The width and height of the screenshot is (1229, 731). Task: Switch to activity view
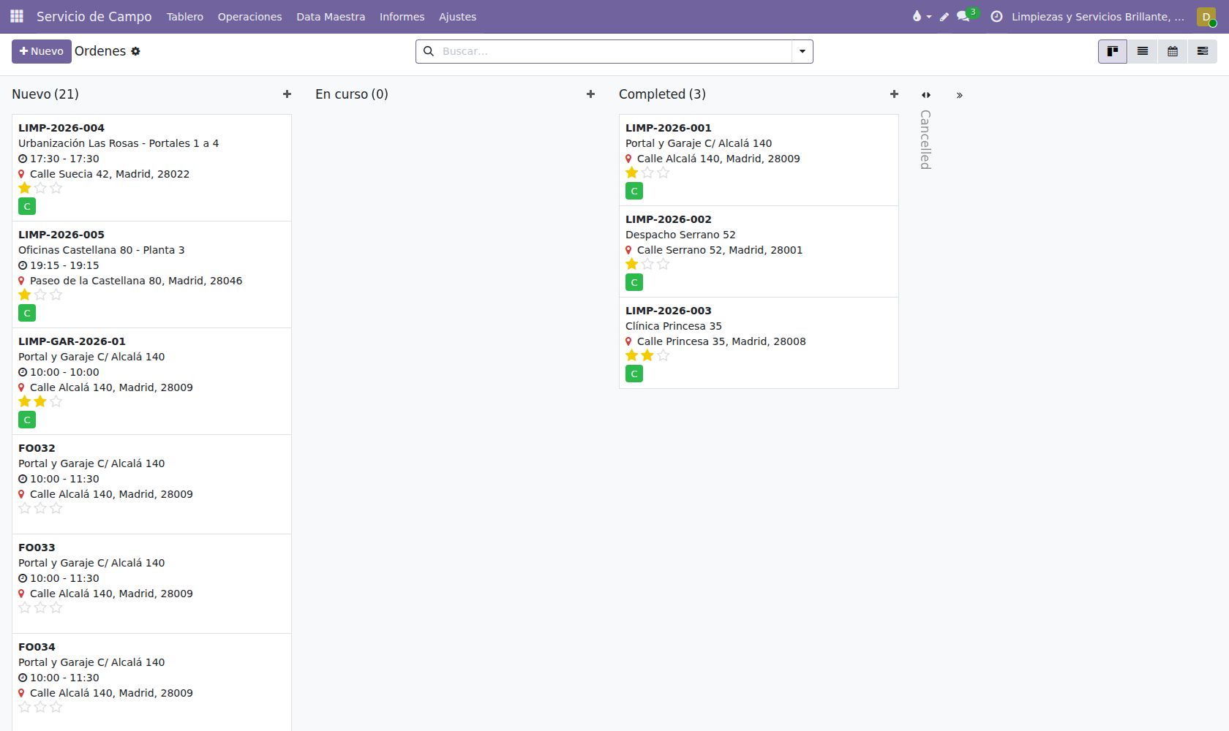pyautogui.click(x=1203, y=51)
